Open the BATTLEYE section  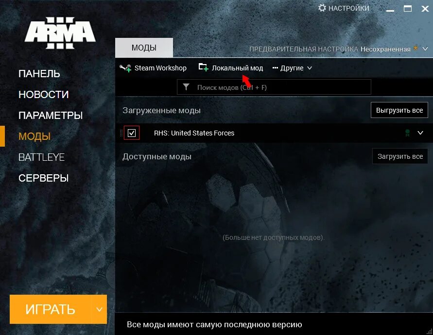point(41,157)
